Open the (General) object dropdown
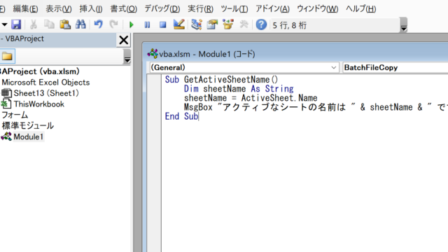The image size is (448, 252). tap(244, 67)
